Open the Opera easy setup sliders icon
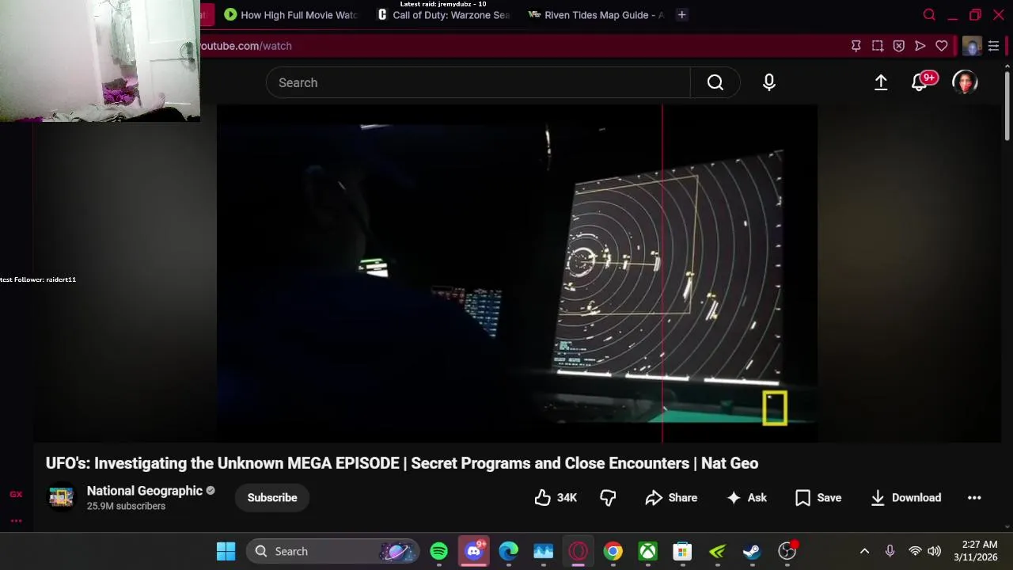The image size is (1013, 570). tap(994, 46)
